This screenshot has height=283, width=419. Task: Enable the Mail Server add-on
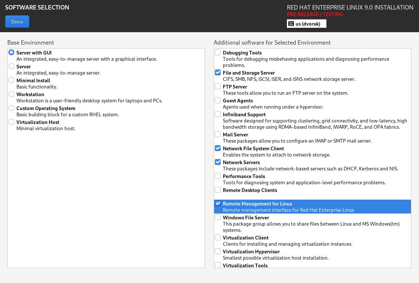218,134
